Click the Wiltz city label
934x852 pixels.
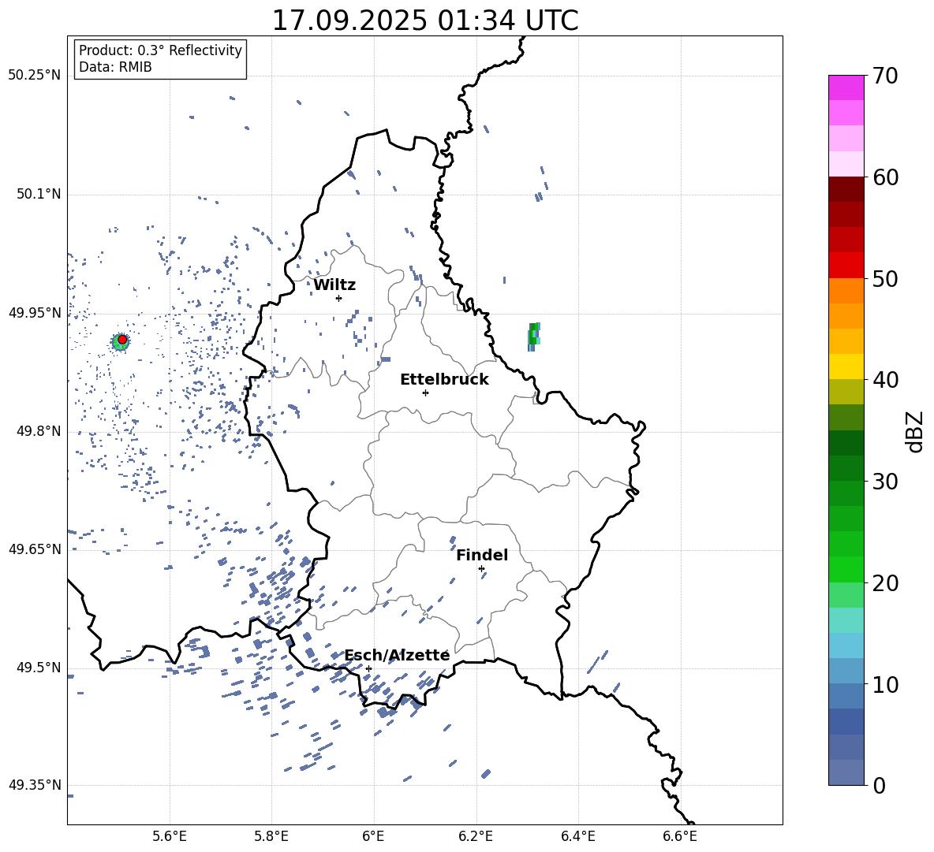334,285
